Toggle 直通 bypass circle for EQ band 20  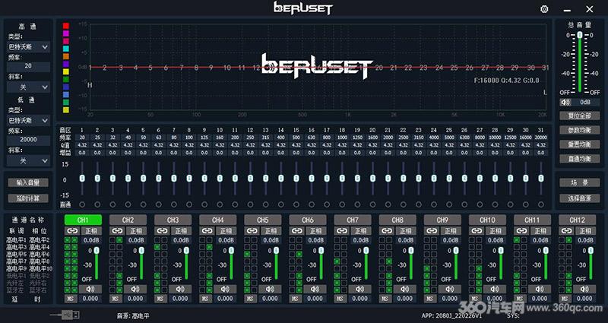click(372, 204)
